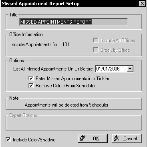Uncheck Remove Colors From Scheduler
This screenshot has height=147, width=147.
click(31, 85)
